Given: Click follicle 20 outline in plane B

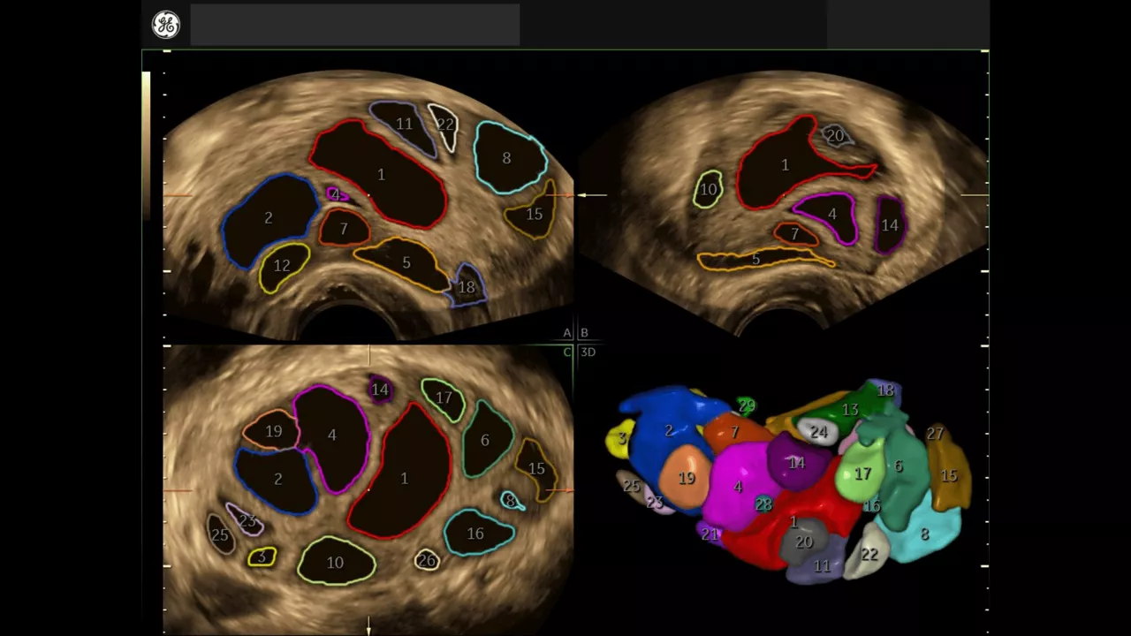Looking at the screenshot, I should pyautogui.click(x=836, y=135).
